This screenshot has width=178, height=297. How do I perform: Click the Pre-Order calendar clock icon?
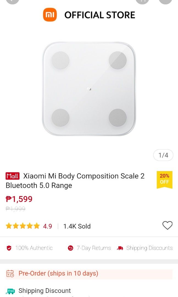10,274
